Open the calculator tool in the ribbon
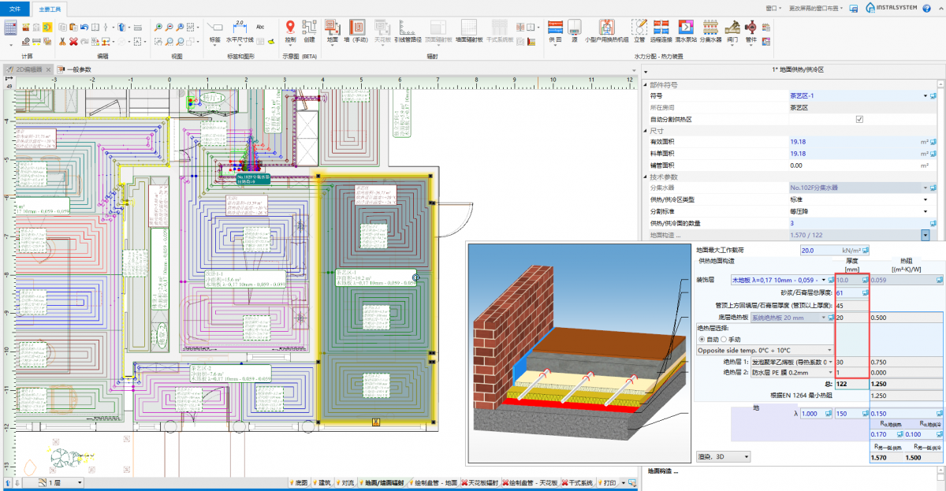946x491 pixels. coord(11,27)
